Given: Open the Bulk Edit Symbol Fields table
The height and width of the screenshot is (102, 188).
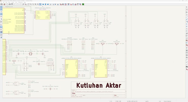Looking at the screenshot, I should pyautogui.click(x=78, y=4).
